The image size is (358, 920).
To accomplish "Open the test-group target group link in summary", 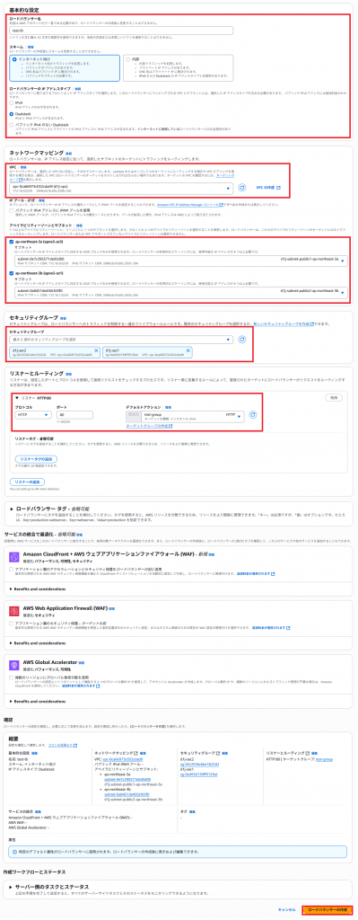I will [324, 758].
